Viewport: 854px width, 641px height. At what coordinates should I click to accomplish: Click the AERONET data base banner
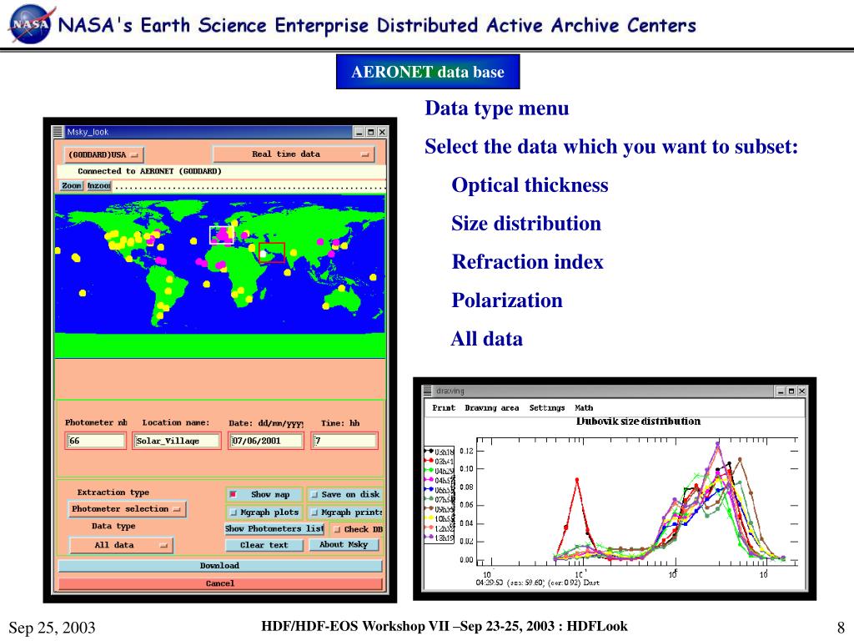tap(428, 72)
